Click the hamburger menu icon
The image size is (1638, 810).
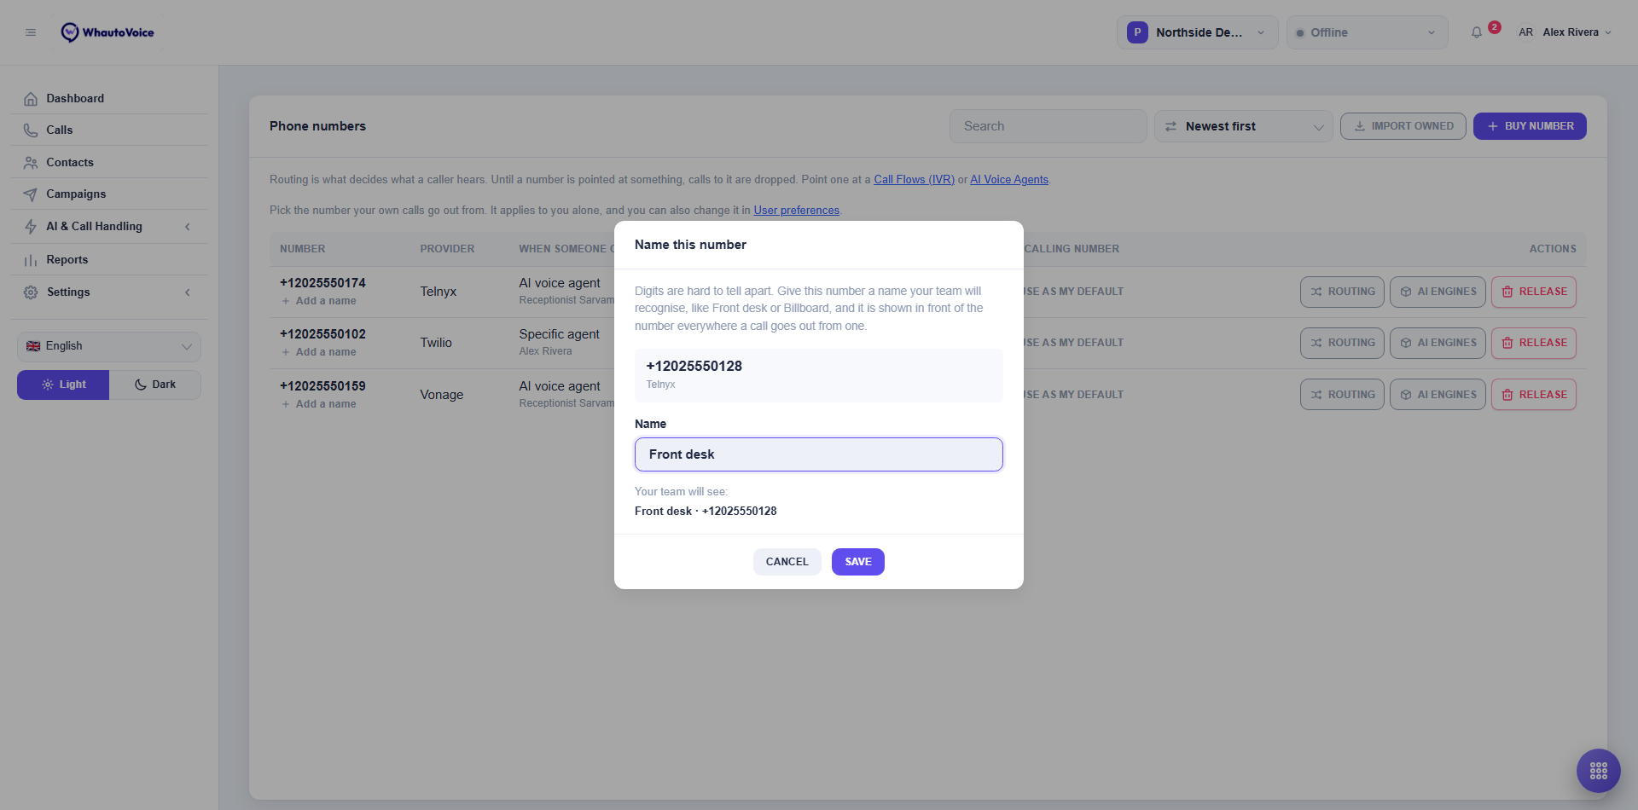pos(31,32)
